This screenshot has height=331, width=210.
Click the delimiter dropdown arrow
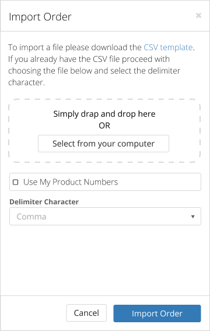point(192,217)
